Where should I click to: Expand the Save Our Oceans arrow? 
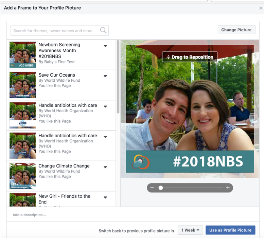click(x=105, y=76)
